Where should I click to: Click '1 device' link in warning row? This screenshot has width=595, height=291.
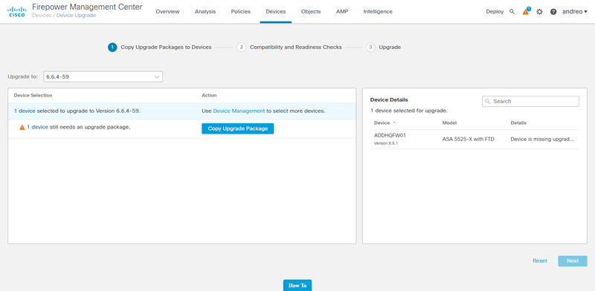pos(38,128)
